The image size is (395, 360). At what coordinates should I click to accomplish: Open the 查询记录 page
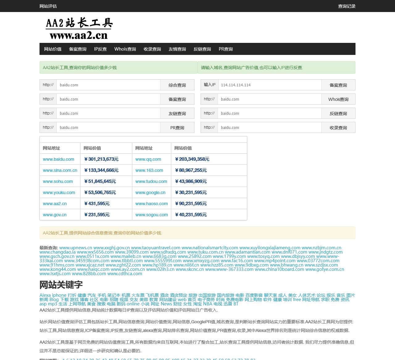[347, 6]
